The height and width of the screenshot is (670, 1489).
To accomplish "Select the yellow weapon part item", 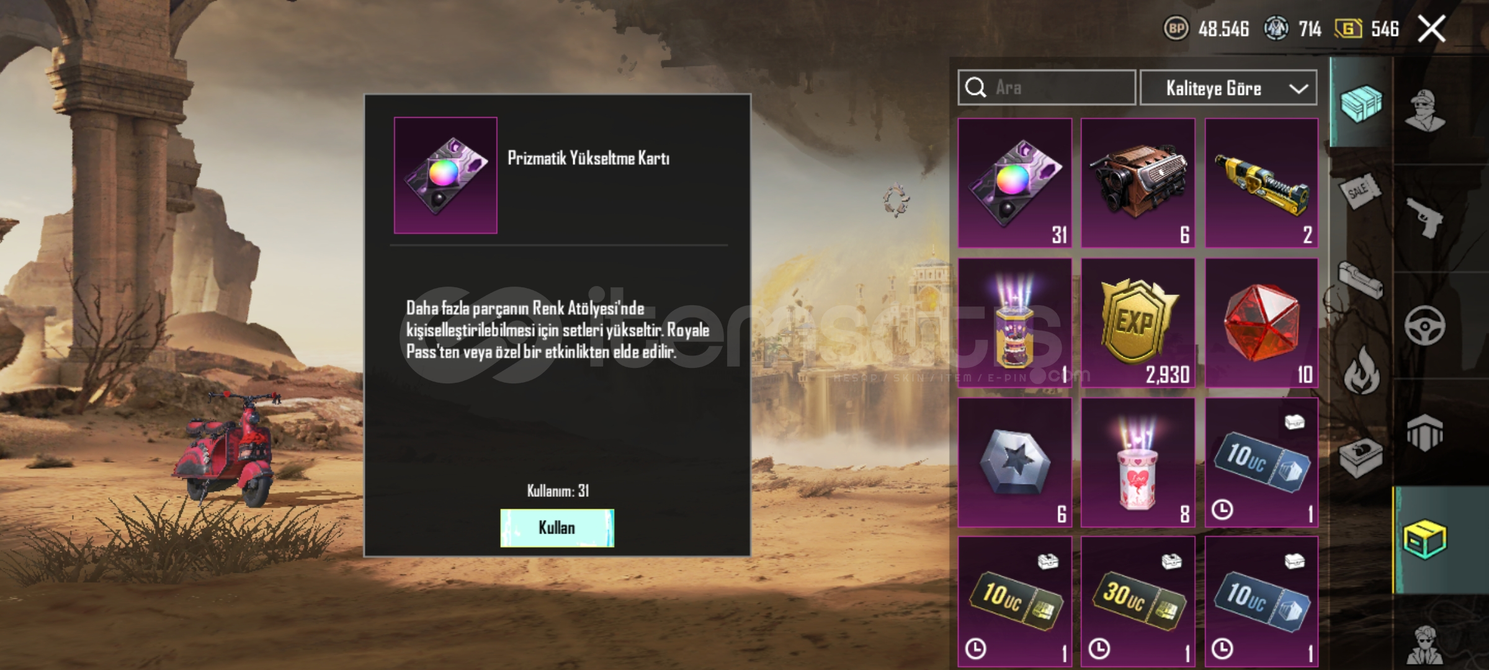I will (x=1261, y=183).
